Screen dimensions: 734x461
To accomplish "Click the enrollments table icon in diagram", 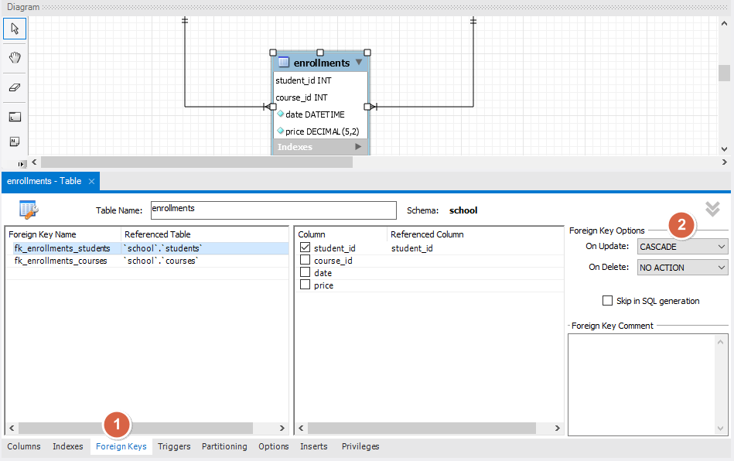I will 283,63.
